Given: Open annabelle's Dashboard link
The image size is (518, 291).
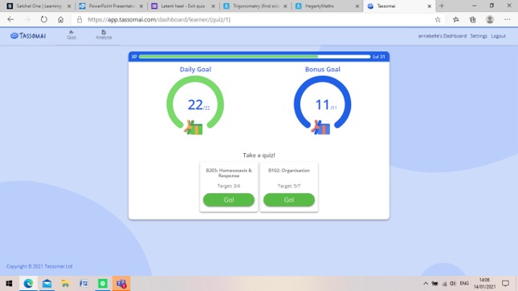Looking at the screenshot, I should coord(442,35).
